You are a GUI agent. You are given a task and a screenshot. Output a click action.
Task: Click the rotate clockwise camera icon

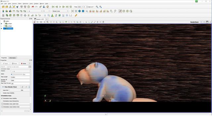pos(111,11)
